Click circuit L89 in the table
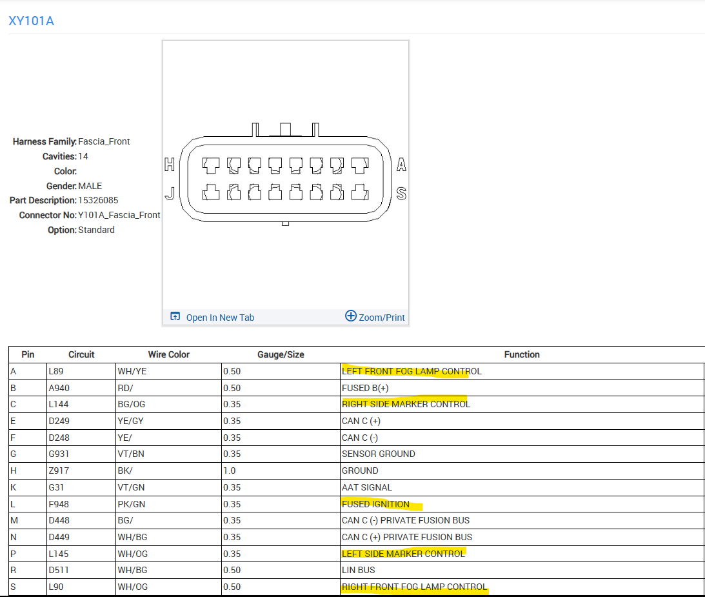This screenshot has width=705, height=597. pos(57,371)
